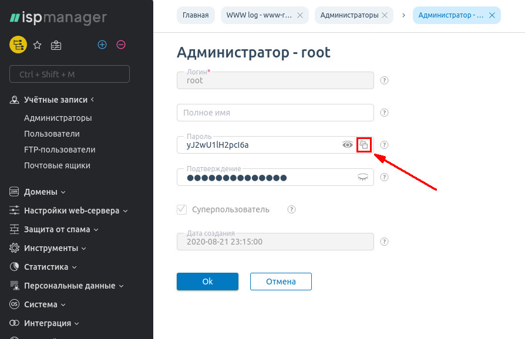Screen dimensions: 525x339
Task: Click the briefcase icon in sidebar
Action: (56, 45)
